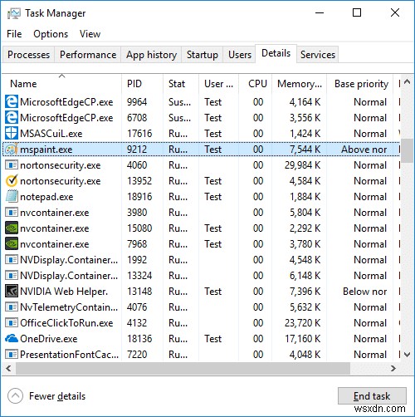
Task: Click the Task Manager title bar icon
Action: [14, 13]
